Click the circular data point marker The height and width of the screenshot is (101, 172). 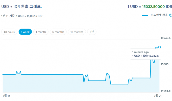pyautogui.click(x=159, y=47)
